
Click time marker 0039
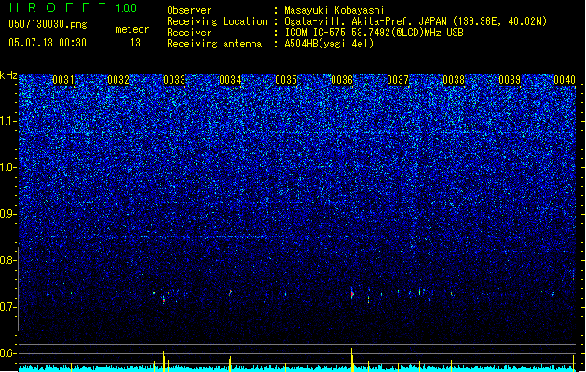click(x=510, y=80)
